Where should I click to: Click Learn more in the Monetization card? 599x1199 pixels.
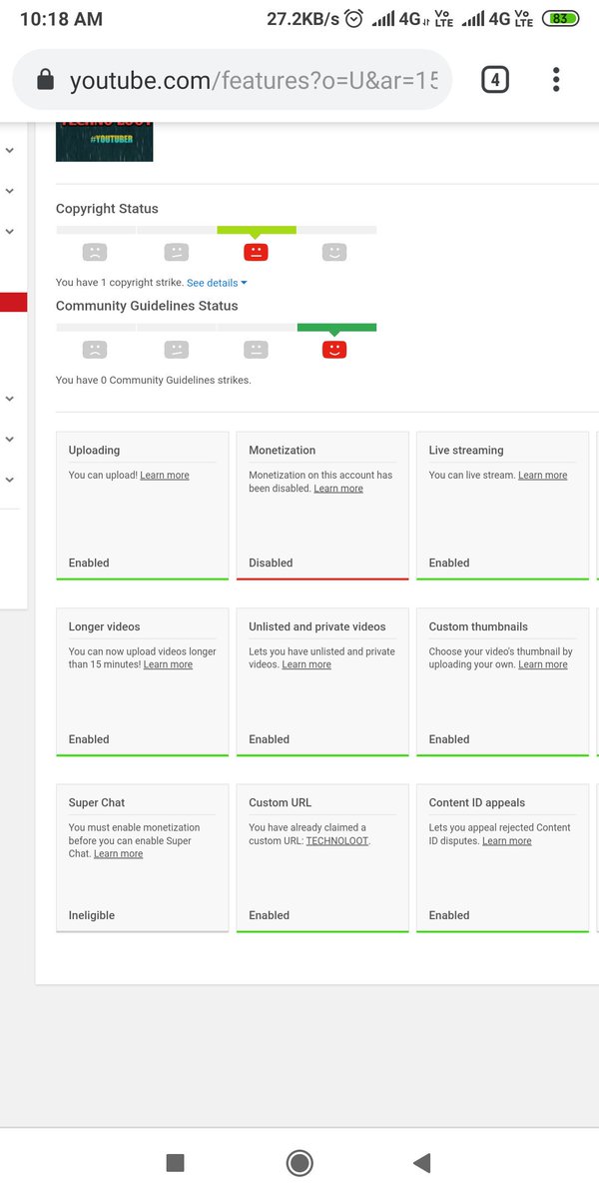[338, 489]
